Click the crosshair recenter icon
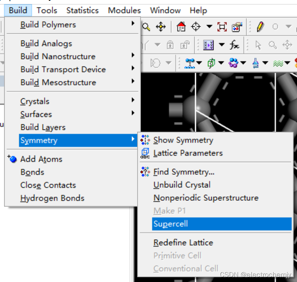 point(196,27)
